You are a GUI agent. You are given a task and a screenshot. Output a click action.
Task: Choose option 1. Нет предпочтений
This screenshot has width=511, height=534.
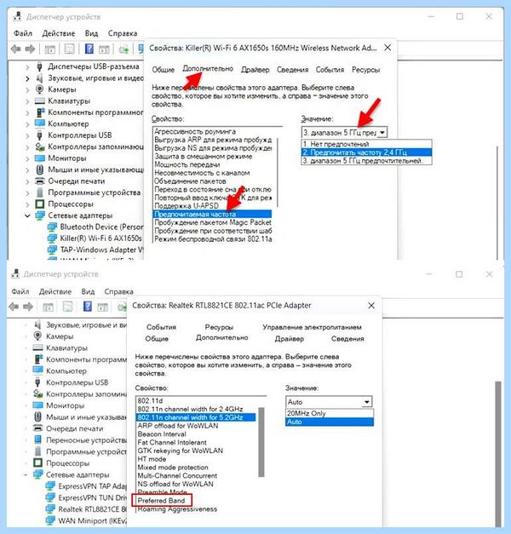coord(366,144)
